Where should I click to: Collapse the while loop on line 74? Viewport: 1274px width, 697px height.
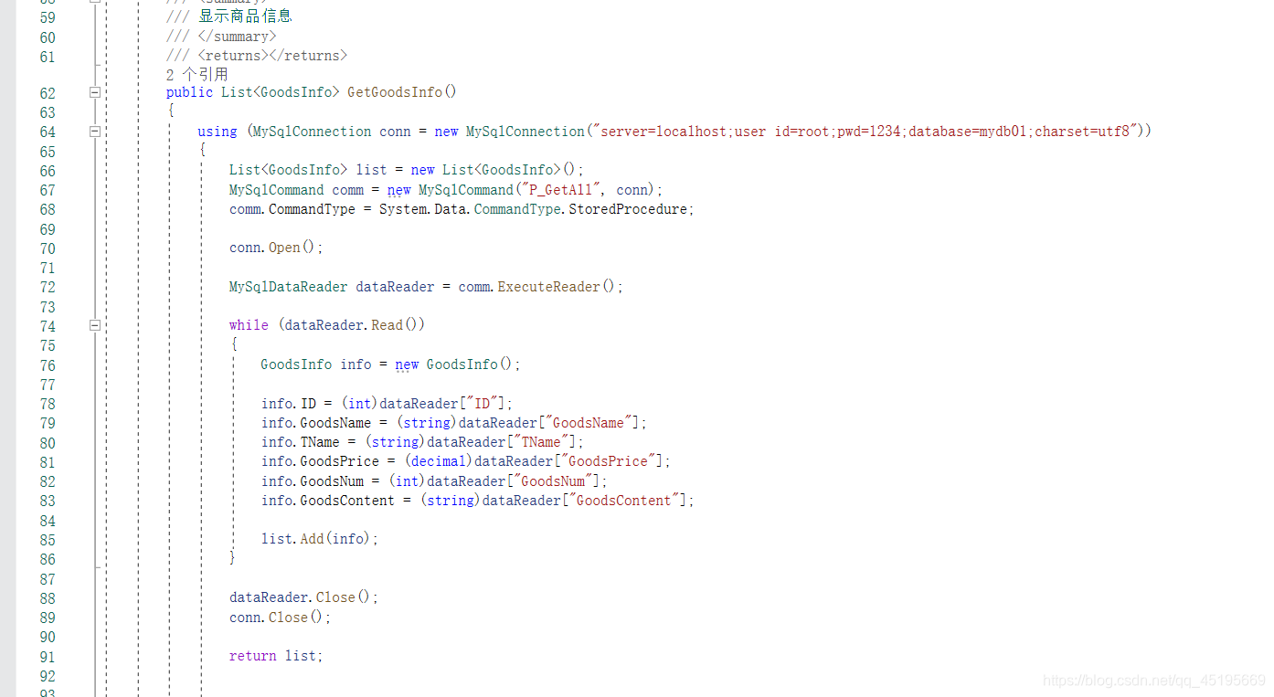click(x=94, y=325)
